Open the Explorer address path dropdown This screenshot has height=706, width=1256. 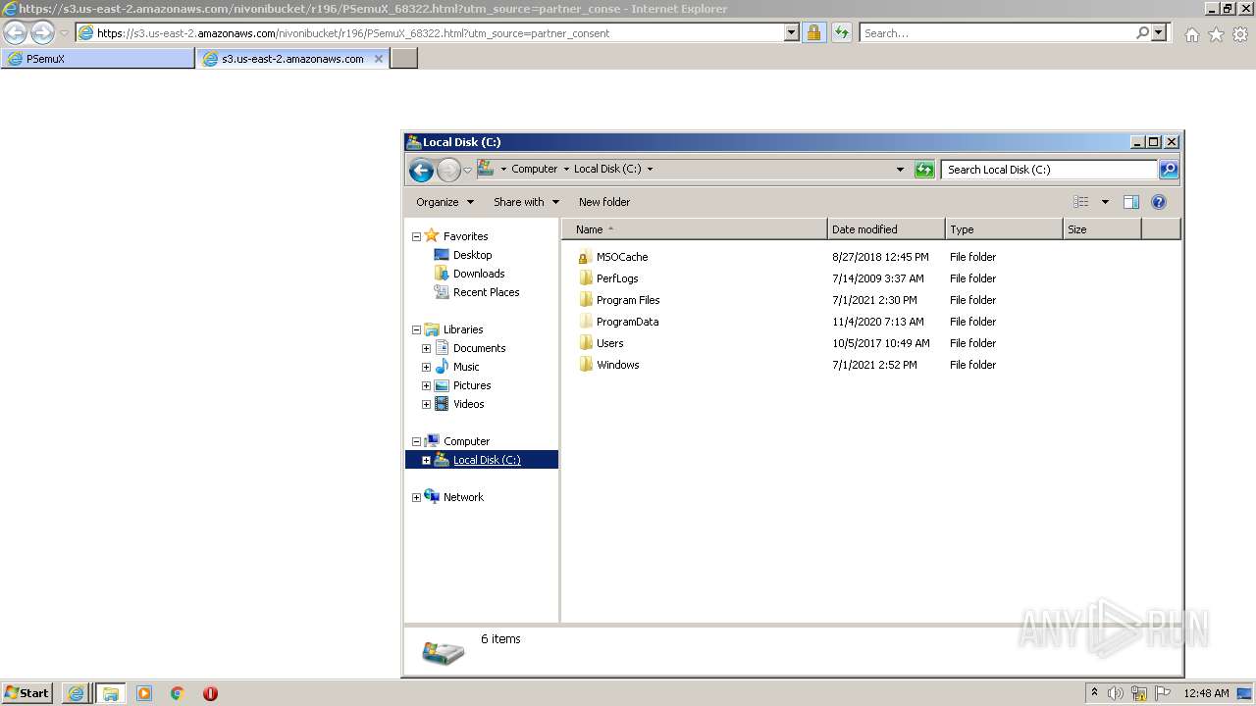click(x=900, y=170)
